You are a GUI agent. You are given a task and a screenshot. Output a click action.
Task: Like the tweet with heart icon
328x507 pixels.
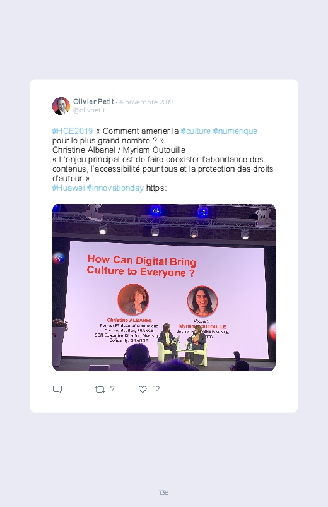[143, 390]
